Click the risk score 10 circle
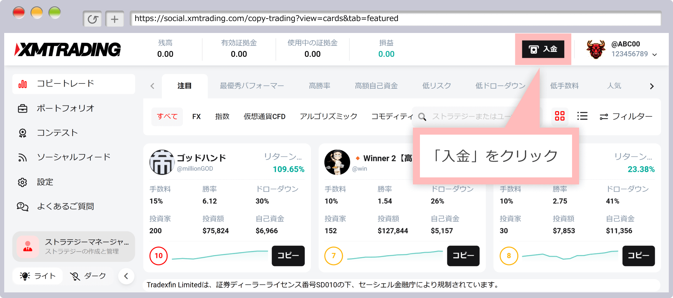Viewport: 673px width, 298px height. 158,256
